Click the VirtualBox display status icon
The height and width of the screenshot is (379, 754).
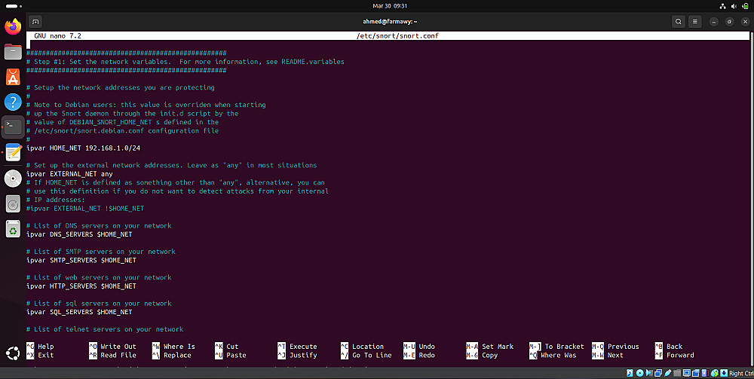point(687,373)
